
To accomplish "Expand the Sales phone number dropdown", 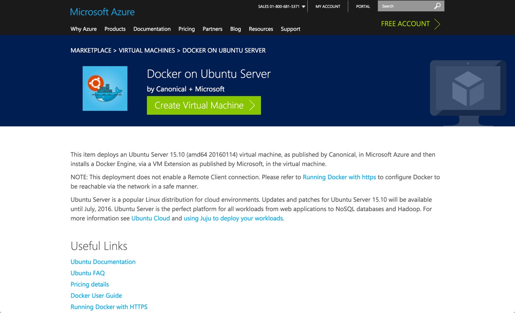I will [x=303, y=7].
